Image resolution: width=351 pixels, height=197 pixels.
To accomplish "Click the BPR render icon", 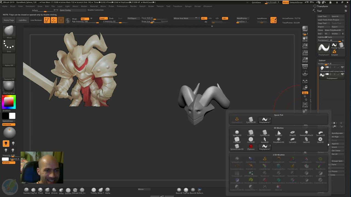I will tap(305, 29).
